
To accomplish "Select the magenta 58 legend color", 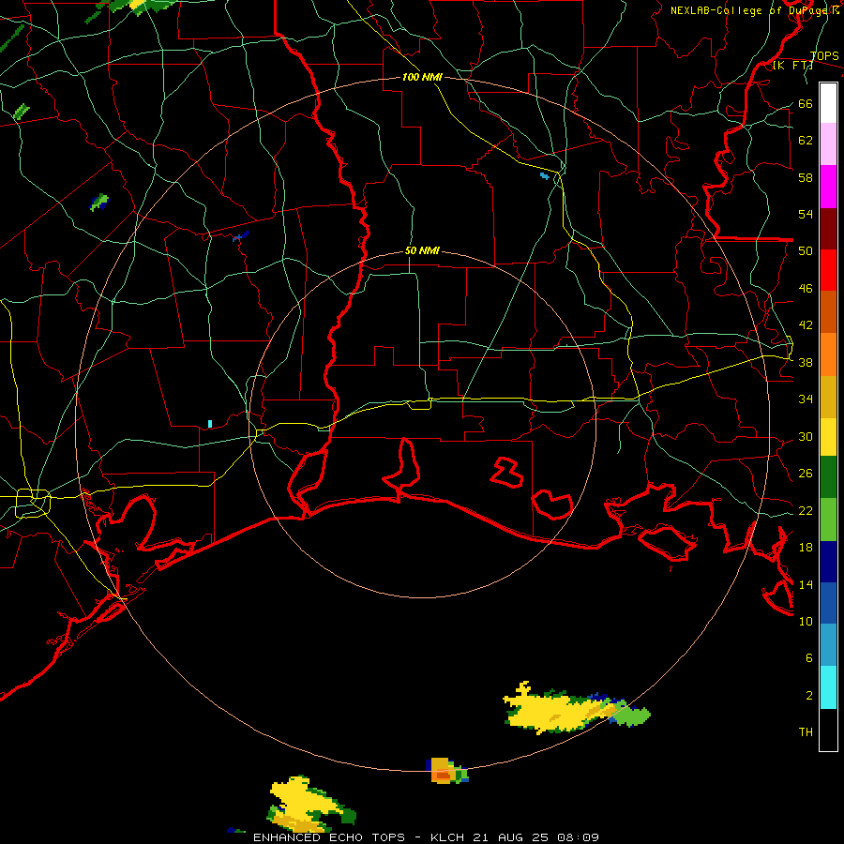I will [x=828, y=187].
